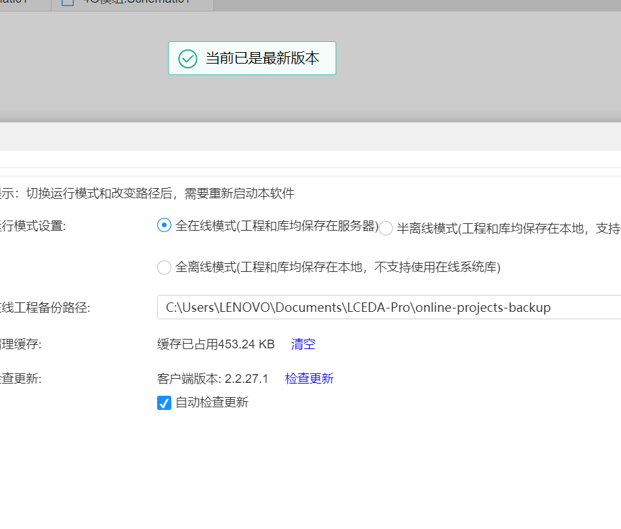Switch to the 4G模组 Schematic1 tab

click(x=135, y=3)
